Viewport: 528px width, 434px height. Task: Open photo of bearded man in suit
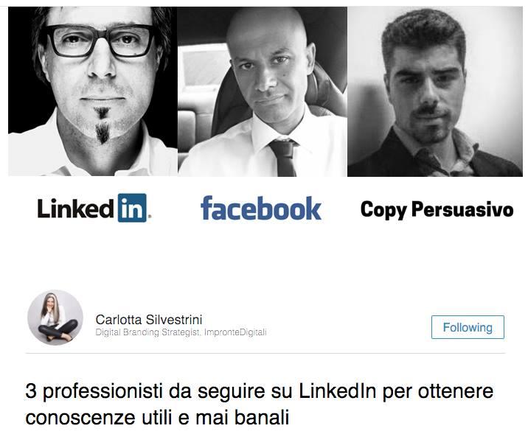coord(435,91)
